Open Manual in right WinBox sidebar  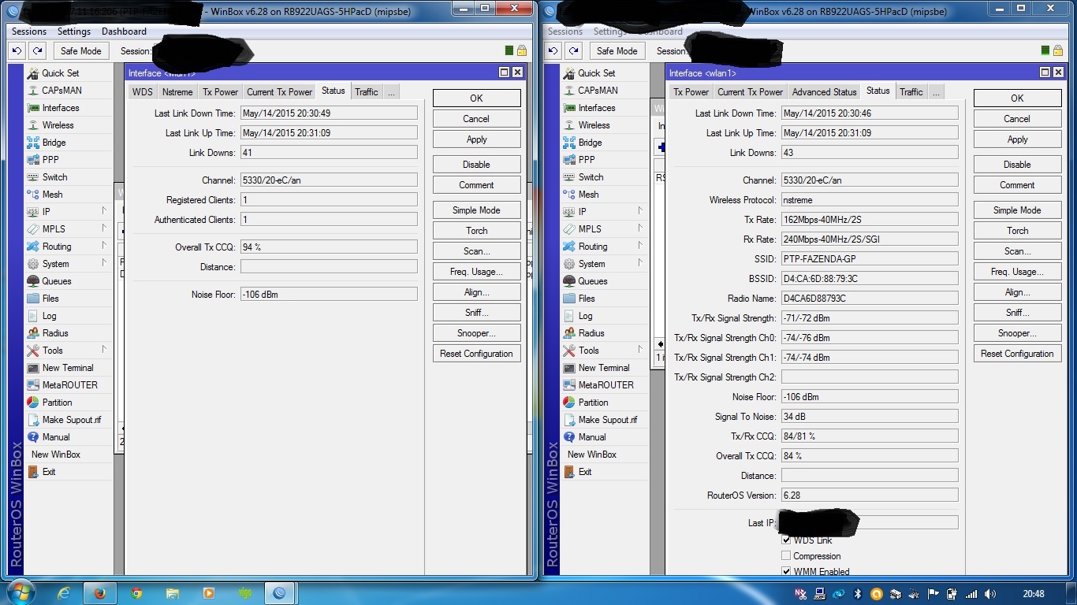click(591, 437)
